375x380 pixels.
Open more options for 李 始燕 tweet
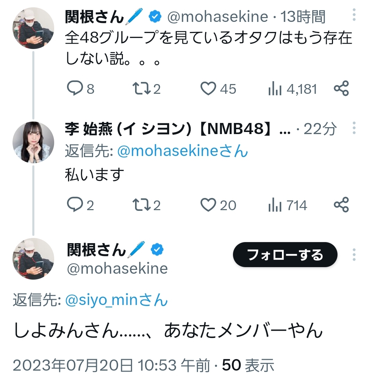[x=354, y=128]
